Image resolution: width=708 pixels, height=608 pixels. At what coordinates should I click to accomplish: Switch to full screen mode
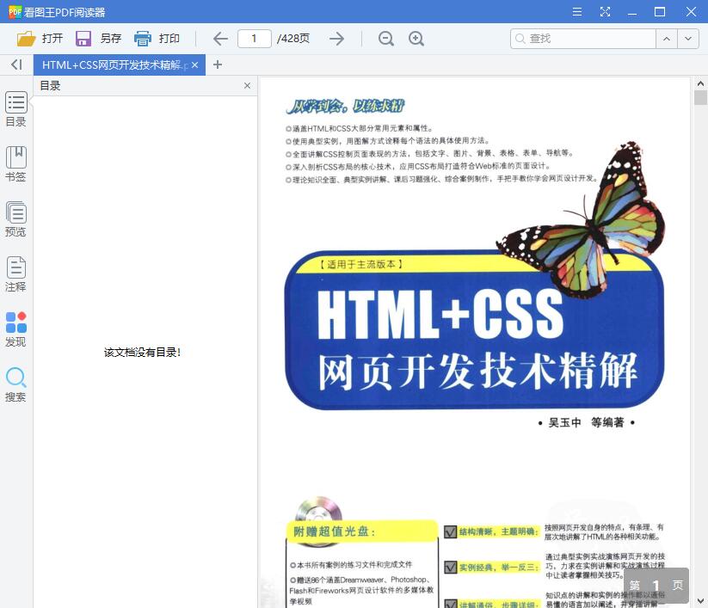(605, 11)
